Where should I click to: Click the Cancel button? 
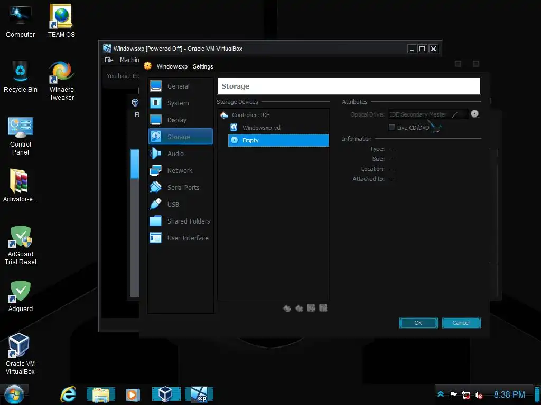[461, 323]
